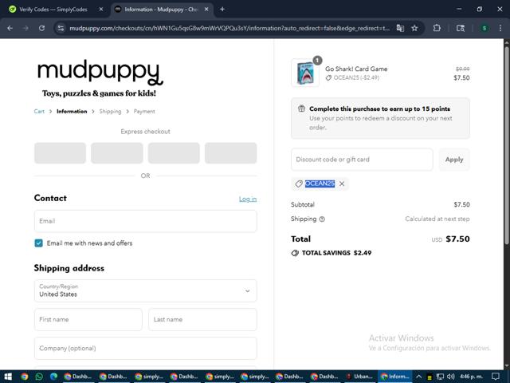Remove the OCEAN25 discount code
This screenshot has height=383, width=510.
[342, 184]
